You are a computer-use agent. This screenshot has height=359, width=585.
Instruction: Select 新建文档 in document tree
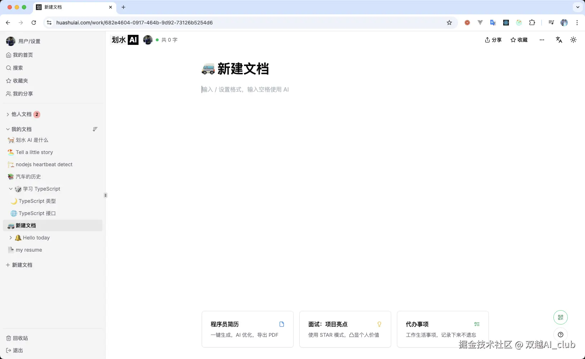[52, 225]
